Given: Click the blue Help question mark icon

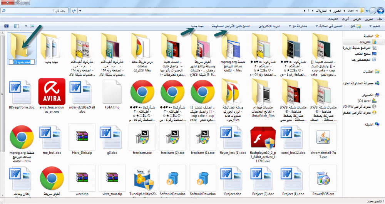Looking at the screenshot, I should point(6,26).
